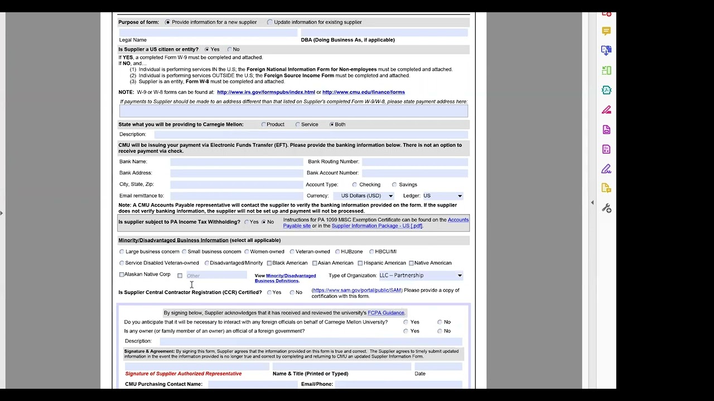Click the Bank Account Number field
The width and height of the screenshot is (714, 401).
(415, 173)
